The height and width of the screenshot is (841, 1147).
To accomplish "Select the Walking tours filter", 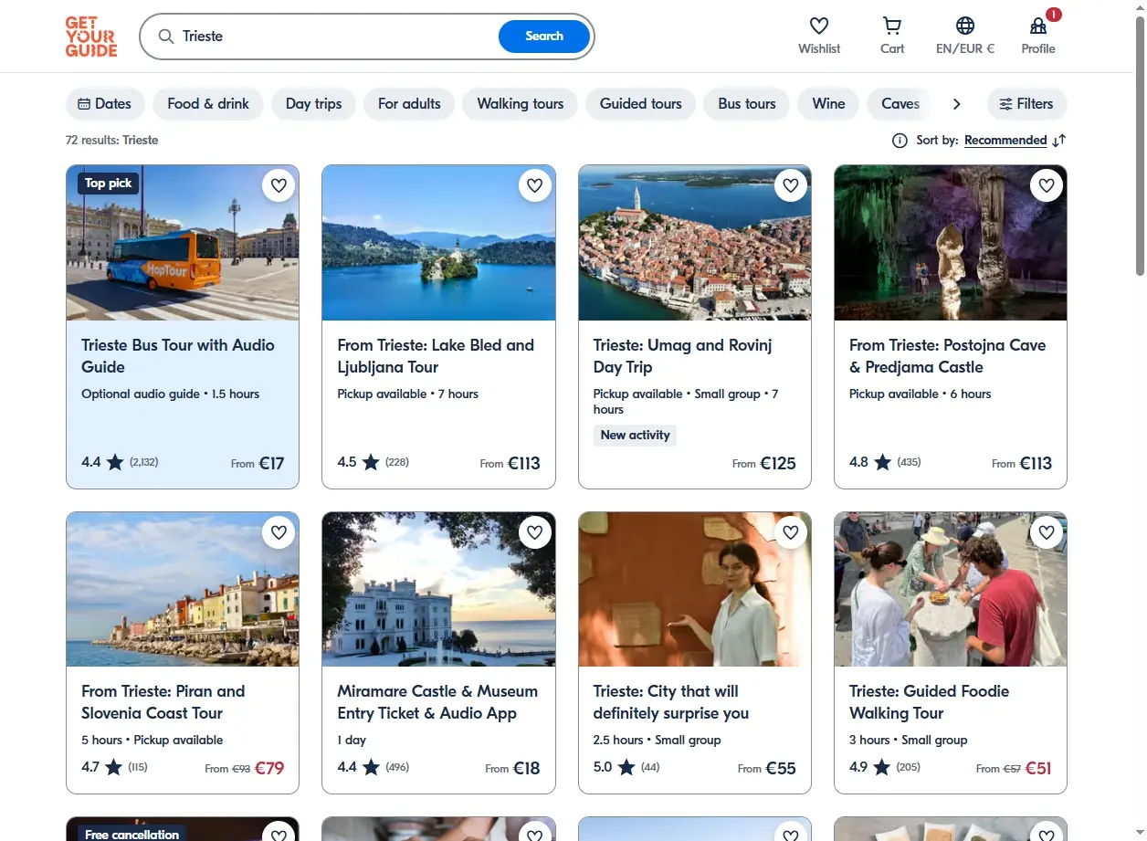I will [x=521, y=104].
